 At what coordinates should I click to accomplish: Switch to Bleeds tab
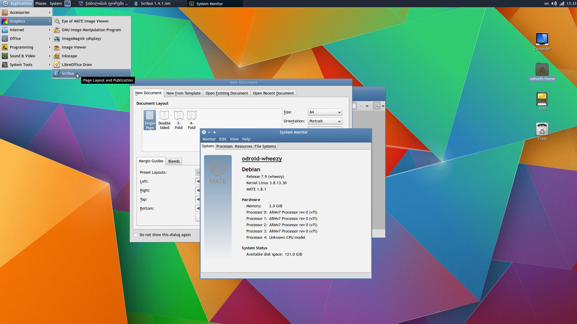174,161
